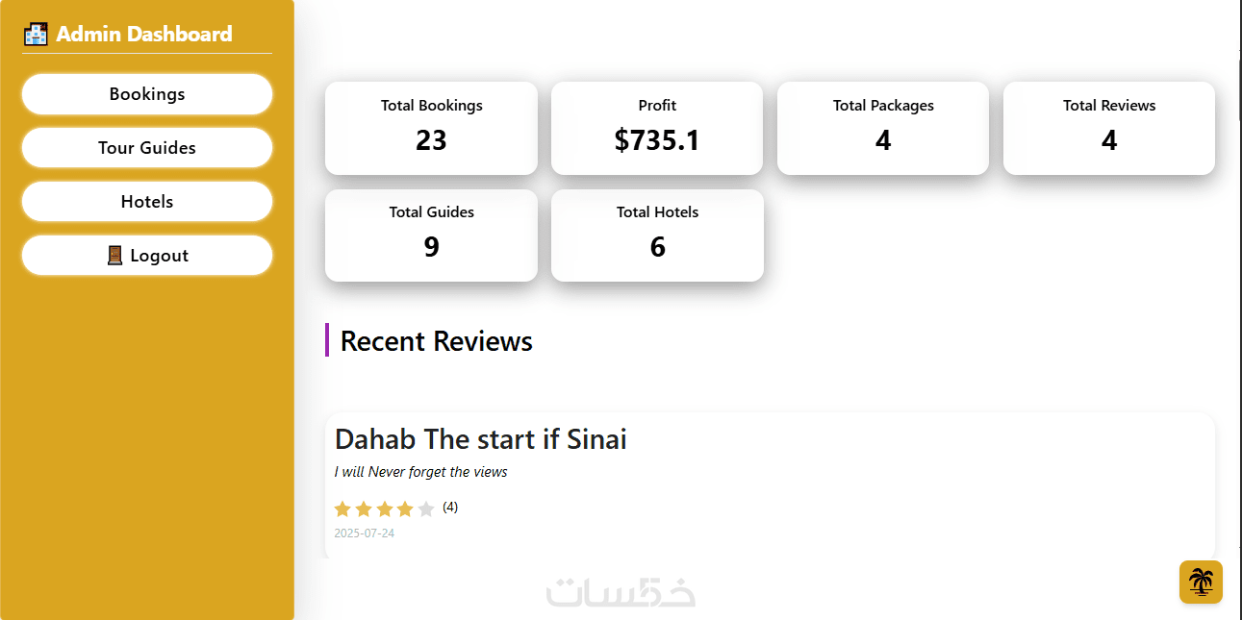Click the Profit stat card

pos(657,128)
